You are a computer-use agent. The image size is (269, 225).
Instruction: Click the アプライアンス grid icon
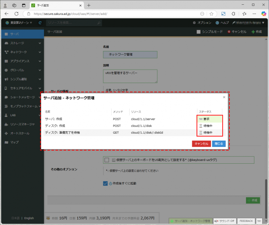(x=6, y=61)
